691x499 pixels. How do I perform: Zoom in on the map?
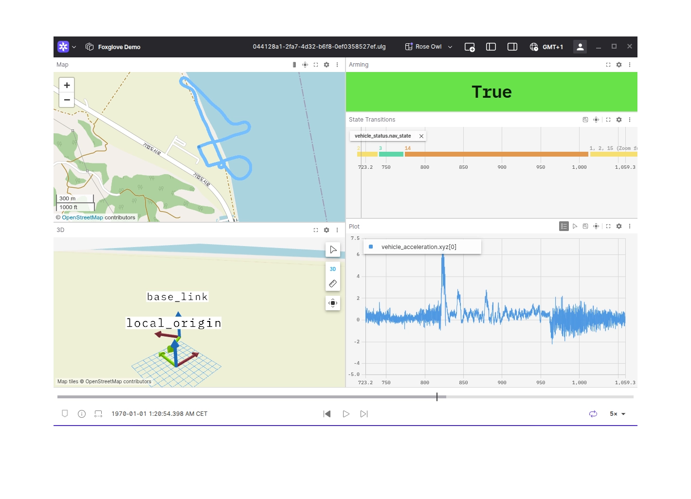67,85
